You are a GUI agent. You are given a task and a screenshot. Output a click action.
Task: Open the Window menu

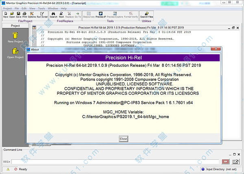(53, 8)
